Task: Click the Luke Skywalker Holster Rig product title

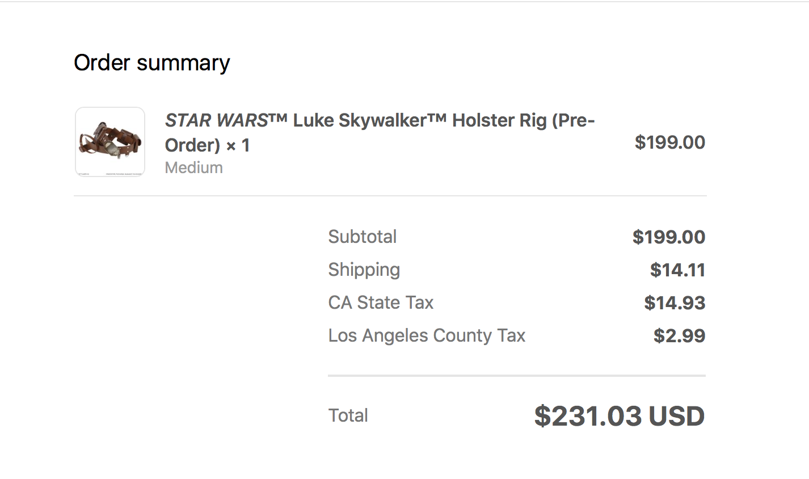Action: (x=380, y=133)
